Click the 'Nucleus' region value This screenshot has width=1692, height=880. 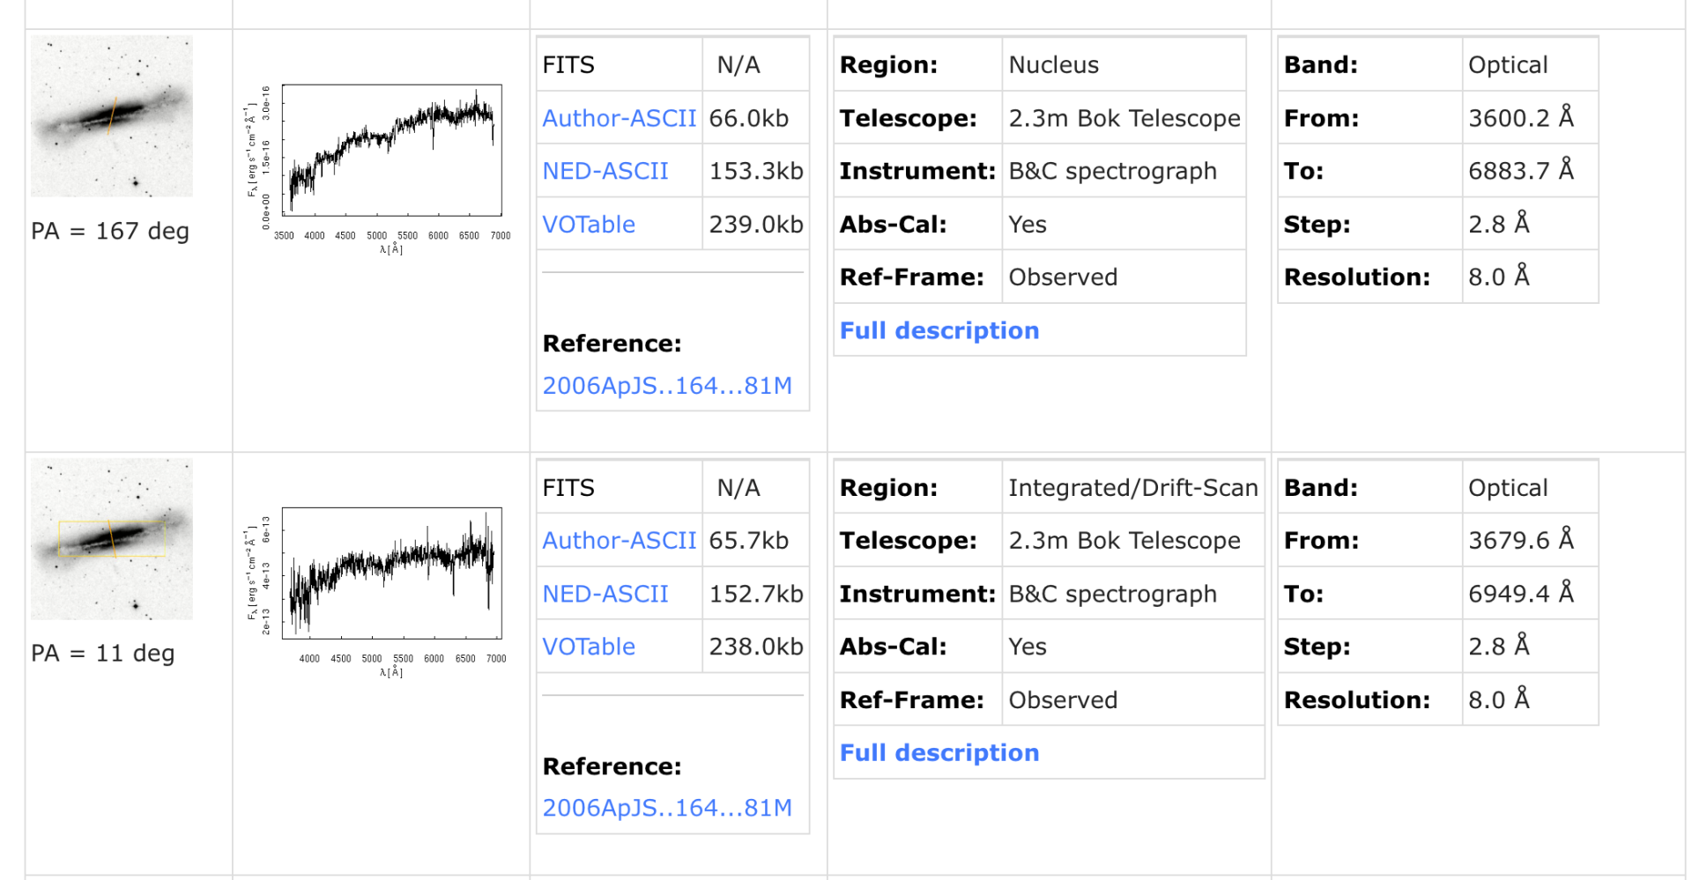pyautogui.click(x=1054, y=65)
